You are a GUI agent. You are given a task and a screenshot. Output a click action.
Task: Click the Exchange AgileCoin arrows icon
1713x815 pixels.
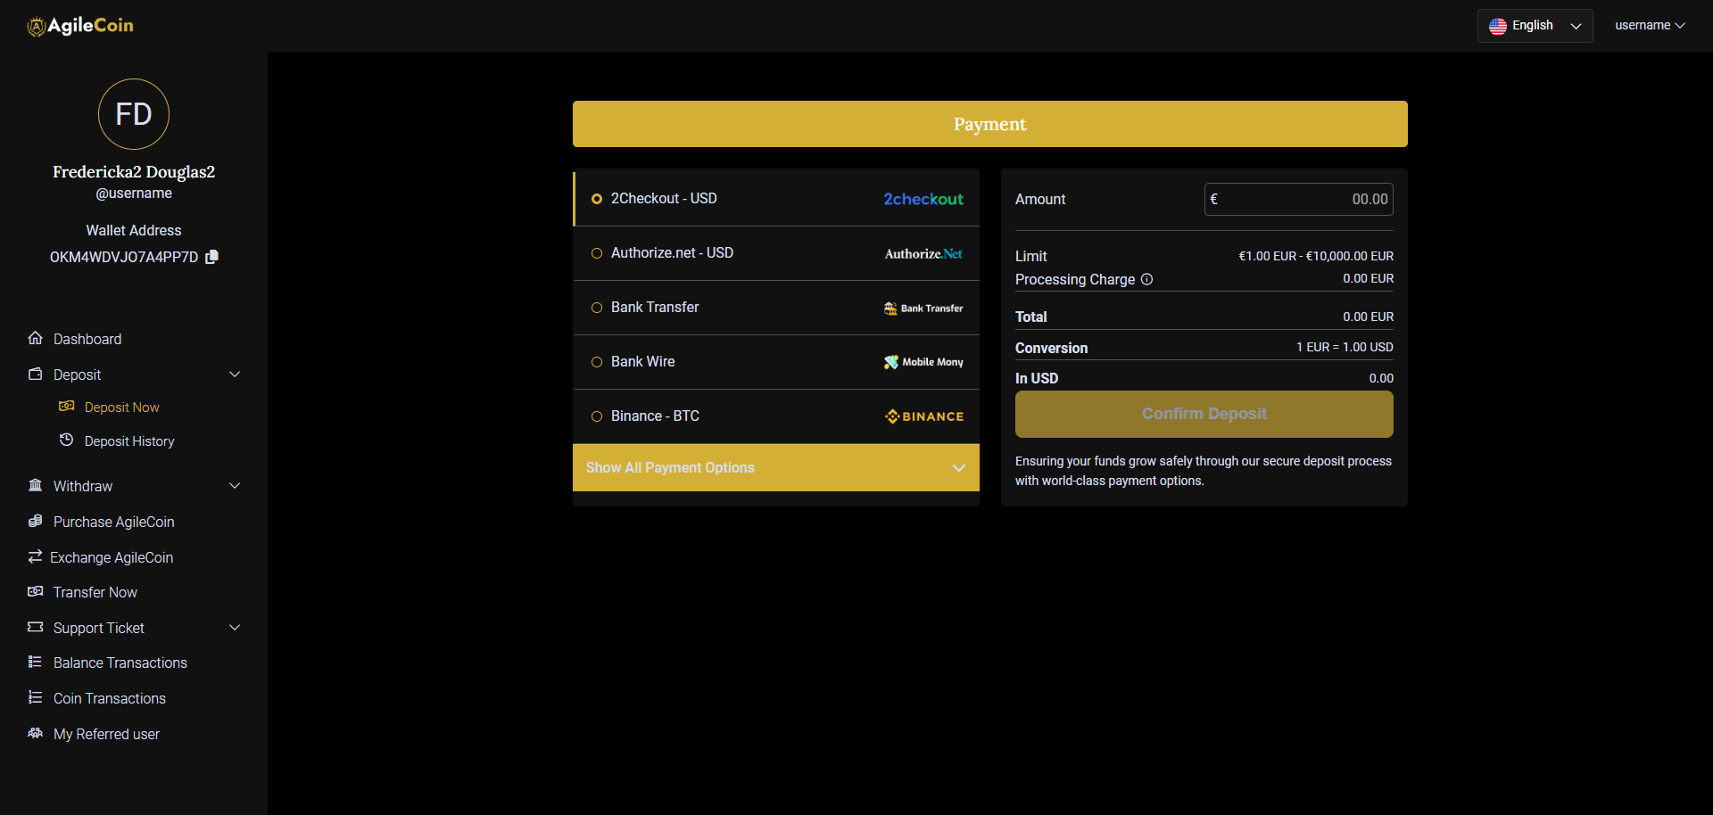36,556
